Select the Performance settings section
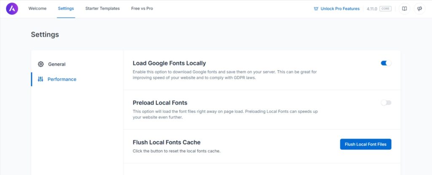Screen dimensions: 432x175 click(x=62, y=79)
